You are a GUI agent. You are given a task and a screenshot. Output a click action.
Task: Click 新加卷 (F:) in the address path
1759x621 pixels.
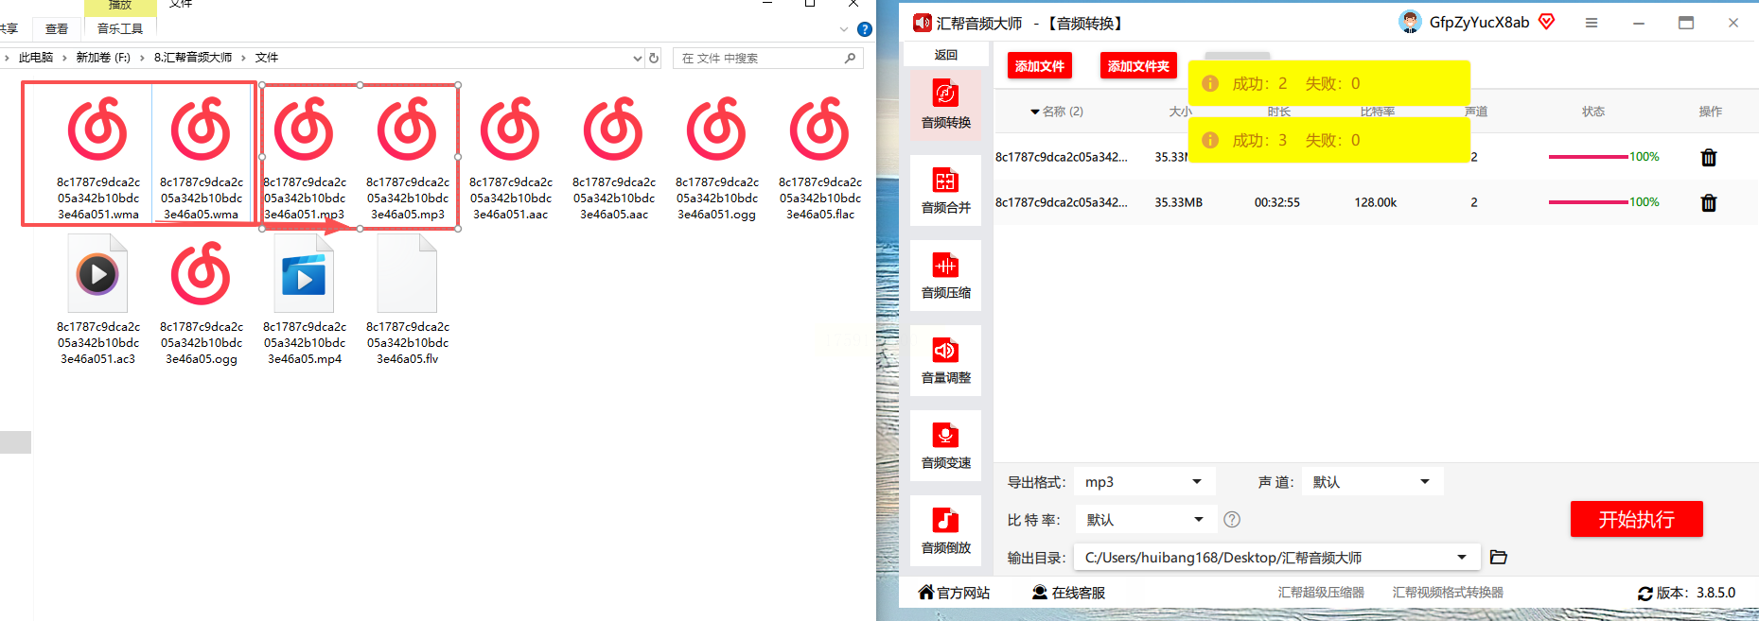pyautogui.click(x=103, y=58)
